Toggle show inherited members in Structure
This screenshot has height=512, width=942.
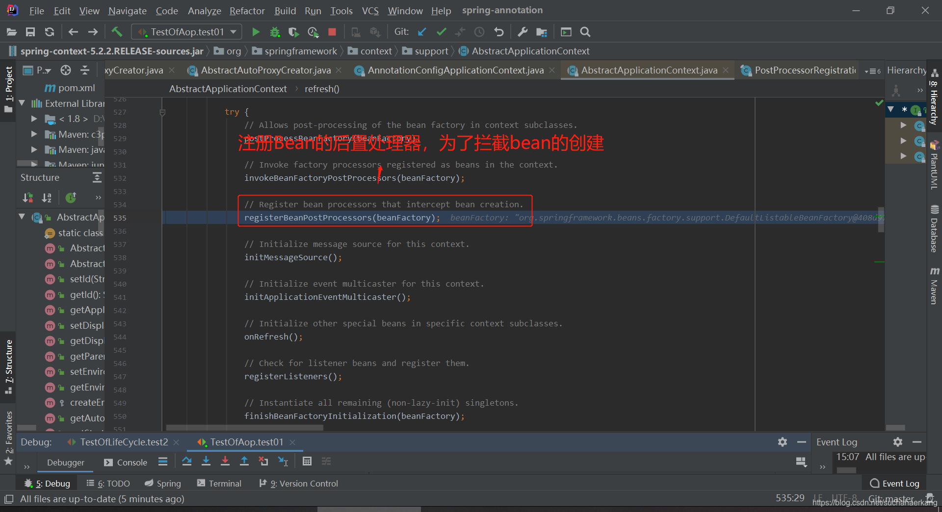[71, 197]
